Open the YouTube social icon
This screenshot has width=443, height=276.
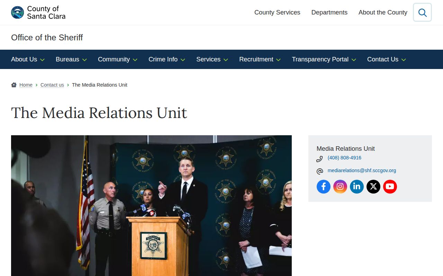click(390, 187)
